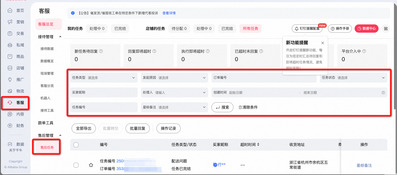Open 跟单工具 menu item
Viewport: 397px width, 175px height.
pyautogui.click(x=46, y=123)
